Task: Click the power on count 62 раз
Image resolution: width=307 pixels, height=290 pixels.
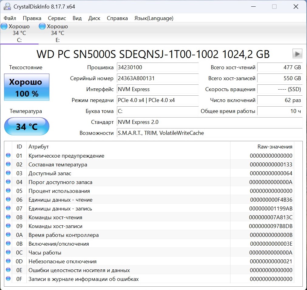Action: [x=280, y=100]
